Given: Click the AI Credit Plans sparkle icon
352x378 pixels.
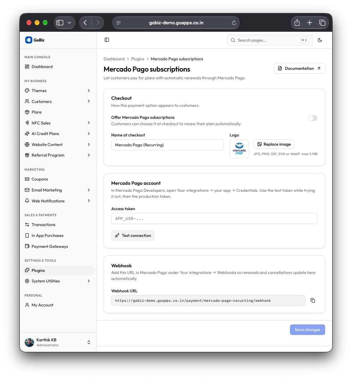Looking at the screenshot, I should click(x=27, y=134).
